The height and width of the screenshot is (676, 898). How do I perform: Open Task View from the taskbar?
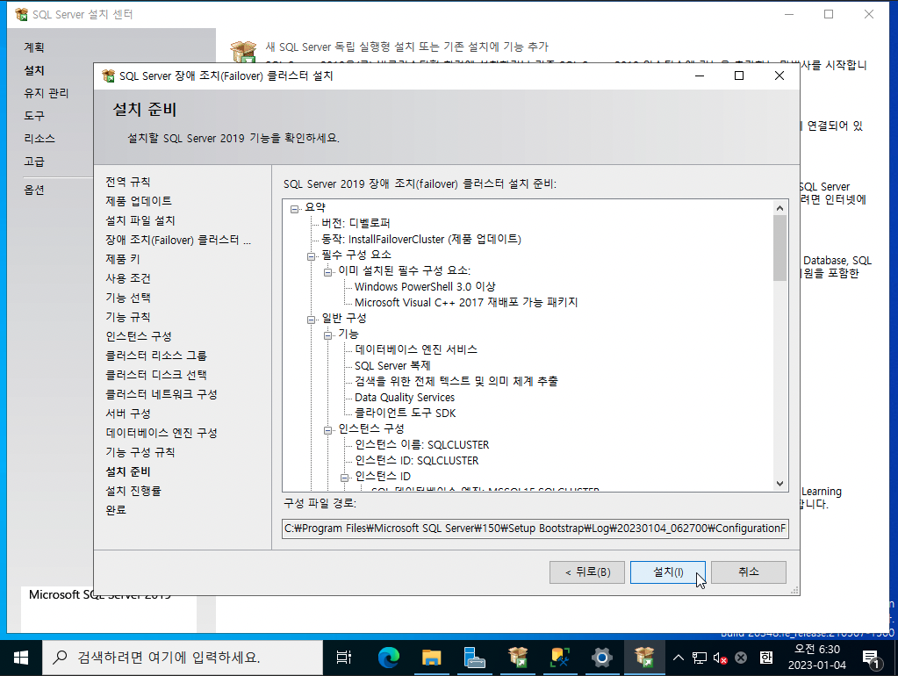(343, 658)
